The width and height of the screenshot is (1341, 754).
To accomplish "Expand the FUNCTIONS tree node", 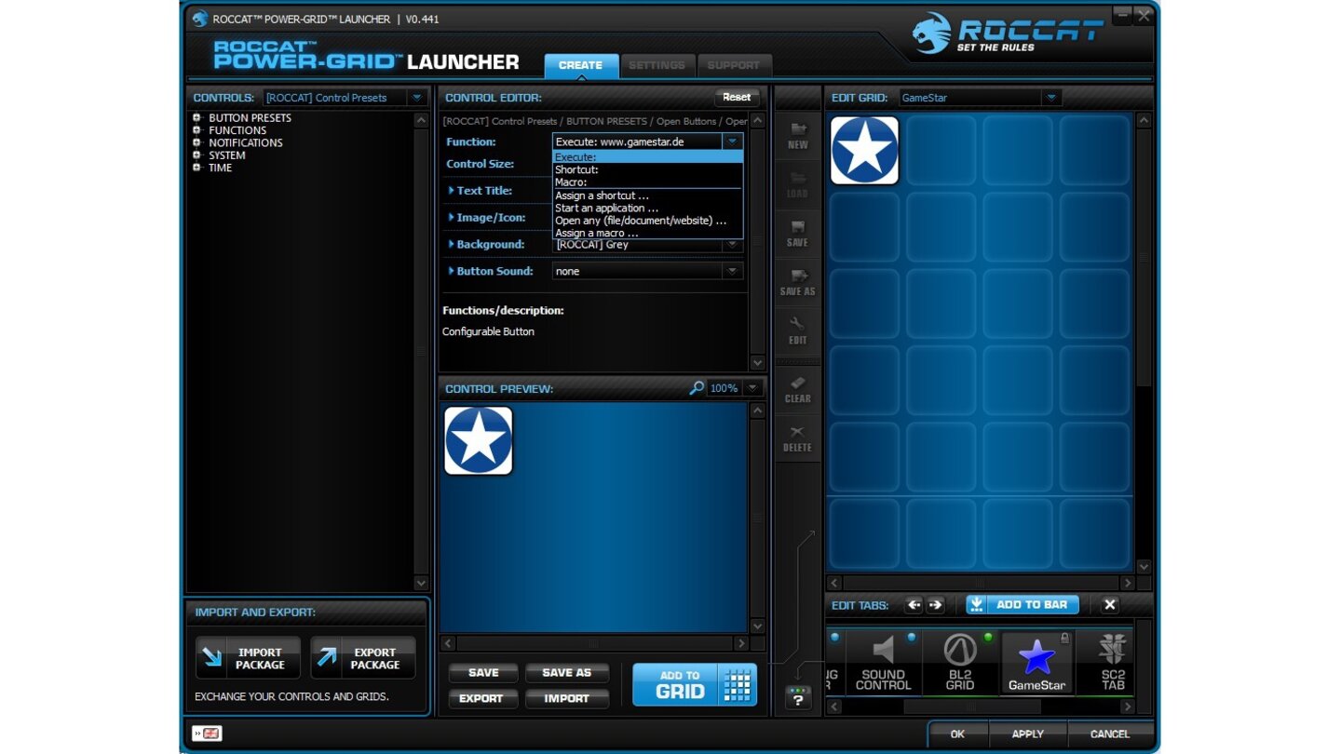I will (x=196, y=130).
